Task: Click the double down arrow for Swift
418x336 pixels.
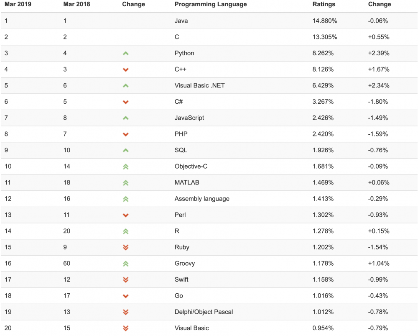Action: click(125, 280)
